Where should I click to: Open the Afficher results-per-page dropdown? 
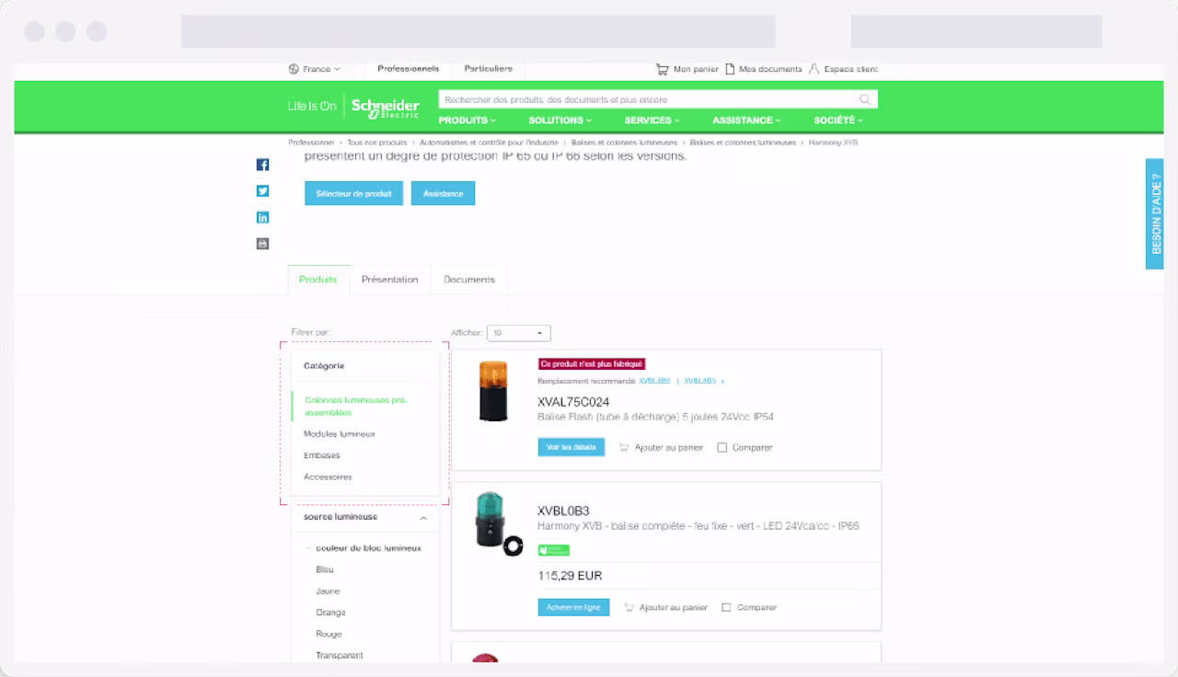[519, 333]
